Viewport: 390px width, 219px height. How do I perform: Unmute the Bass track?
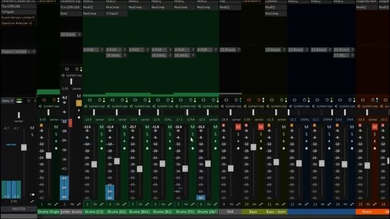[261, 127]
